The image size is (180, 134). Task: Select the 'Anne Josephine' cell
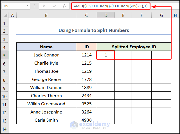(x=46, y=112)
